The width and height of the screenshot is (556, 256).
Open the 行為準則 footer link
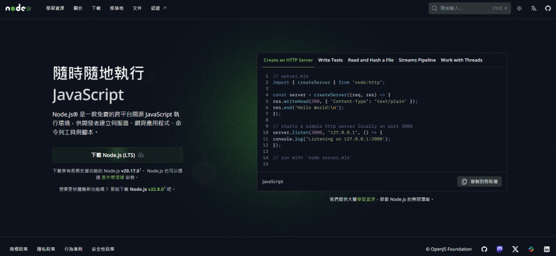click(73, 249)
